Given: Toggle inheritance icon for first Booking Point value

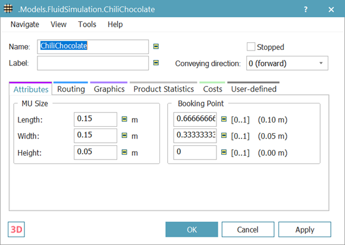Looking at the screenshot, I should click(x=224, y=119).
